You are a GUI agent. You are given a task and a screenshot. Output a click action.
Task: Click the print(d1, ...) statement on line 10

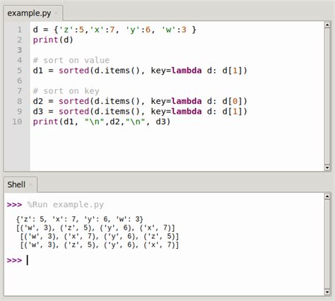(x=102, y=122)
